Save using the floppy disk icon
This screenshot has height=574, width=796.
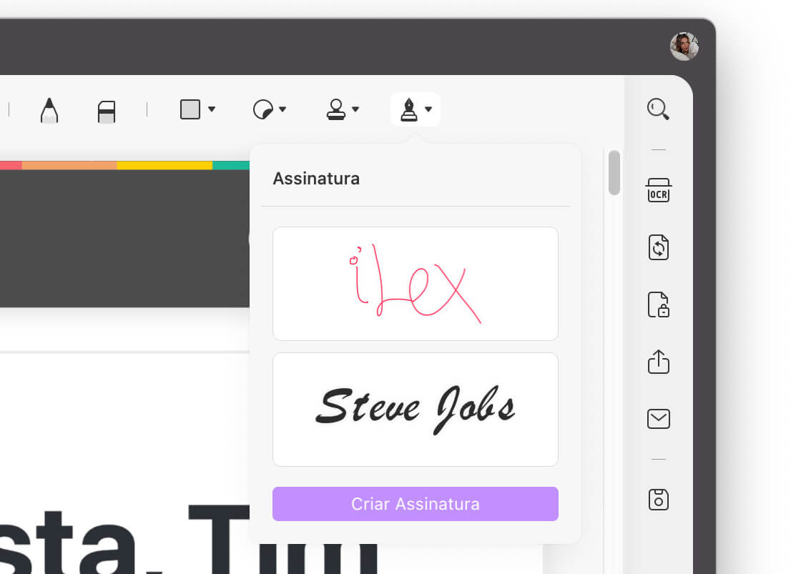[x=659, y=500]
